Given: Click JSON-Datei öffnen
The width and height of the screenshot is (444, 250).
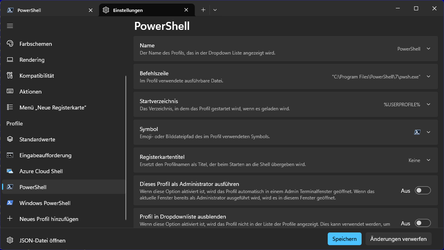Looking at the screenshot, I should (64, 240).
